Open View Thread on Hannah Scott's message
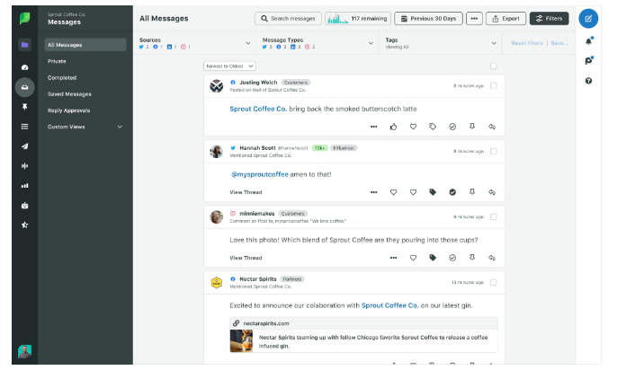 tap(246, 192)
